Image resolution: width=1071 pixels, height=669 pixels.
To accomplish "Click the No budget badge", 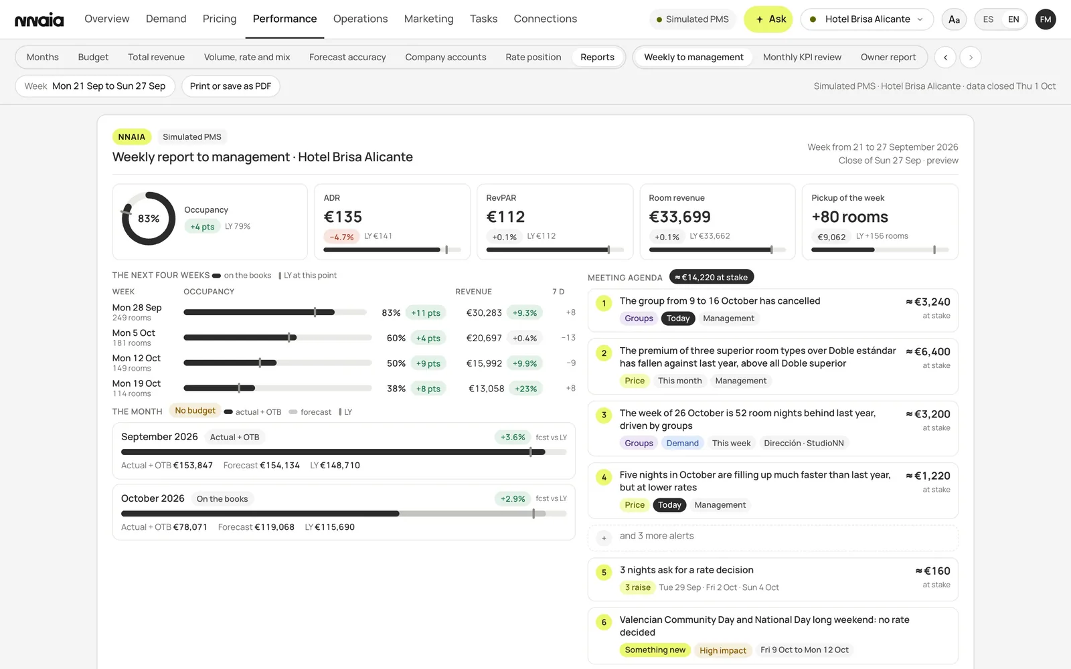I will coord(195,411).
